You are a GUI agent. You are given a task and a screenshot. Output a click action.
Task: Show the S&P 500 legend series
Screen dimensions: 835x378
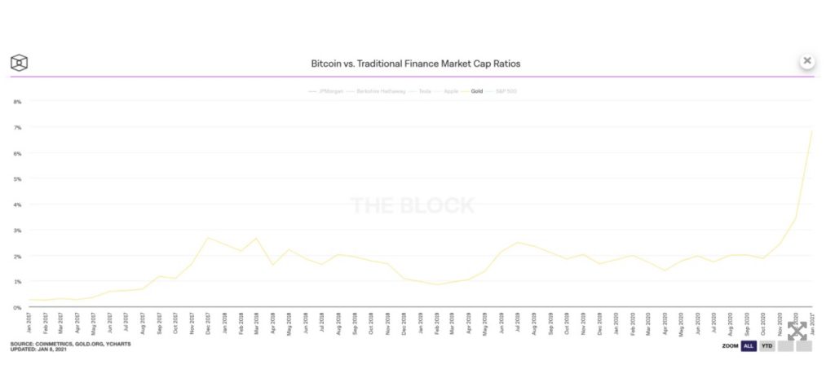pyautogui.click(x=501, y=91)
